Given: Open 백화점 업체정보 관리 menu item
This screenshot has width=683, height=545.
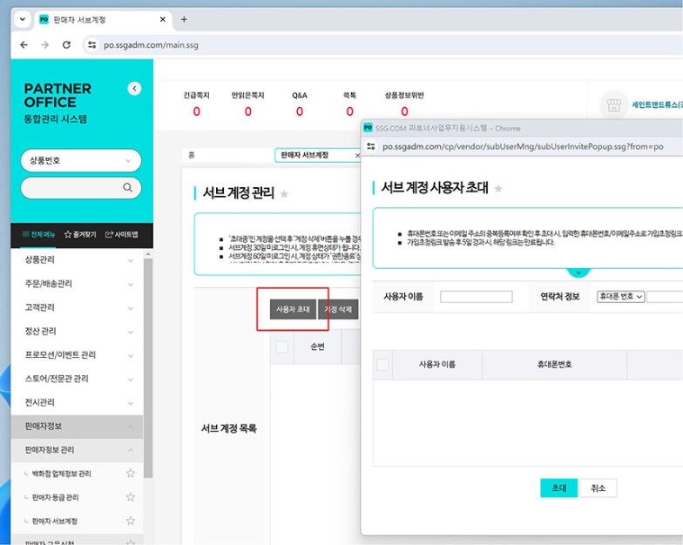Looking at the screenshot, I should coord(61,474).
